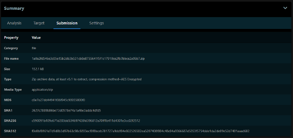Open the Target tab

pyautogui.click(x=39, y=23)
